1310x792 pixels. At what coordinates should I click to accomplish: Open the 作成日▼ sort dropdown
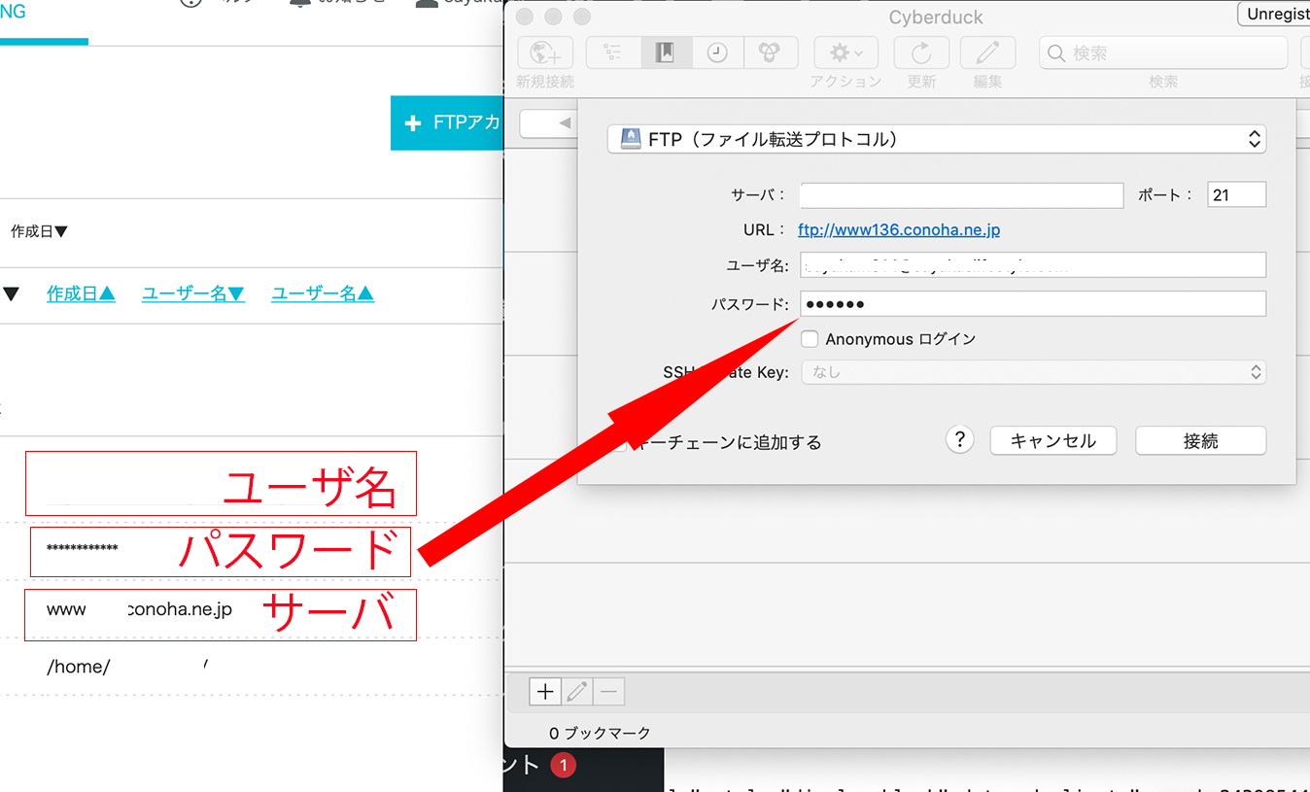pyautogui.click(x=39, y=232)
